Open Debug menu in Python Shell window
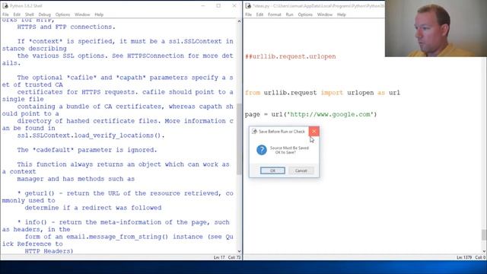This screenshot has width=487, height=274. tap(44, 14)
